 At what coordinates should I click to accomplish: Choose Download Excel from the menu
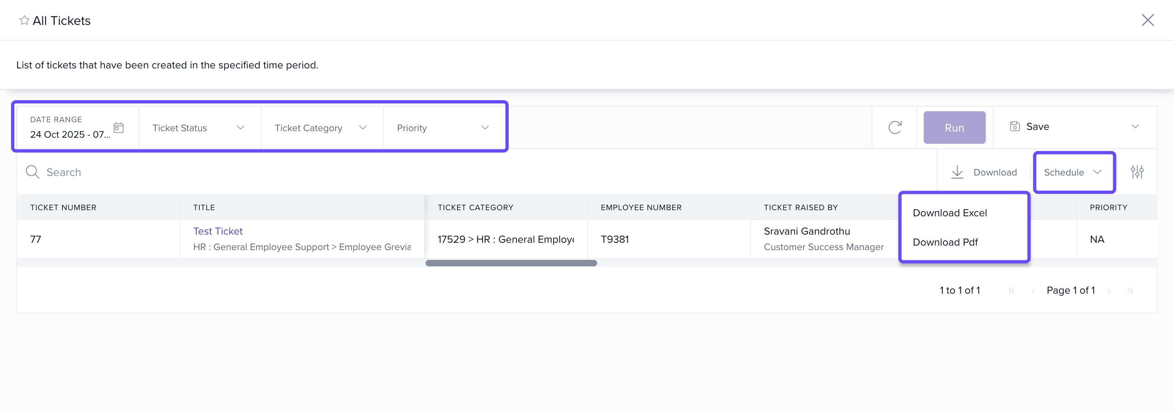(950, 213)
